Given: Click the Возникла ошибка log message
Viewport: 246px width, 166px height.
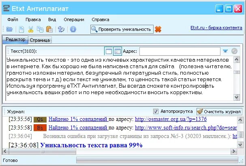Looking at the screenshot, I should click(x=137, y=136).
